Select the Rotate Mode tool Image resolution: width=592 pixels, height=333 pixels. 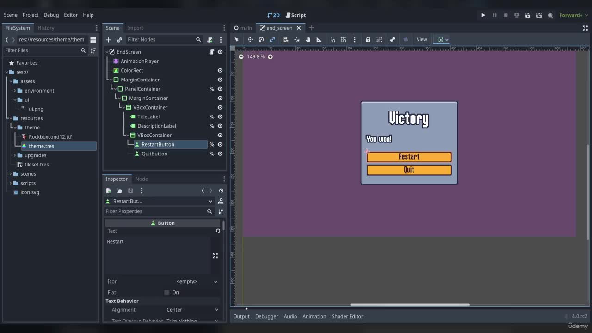(x=261, y=39)
